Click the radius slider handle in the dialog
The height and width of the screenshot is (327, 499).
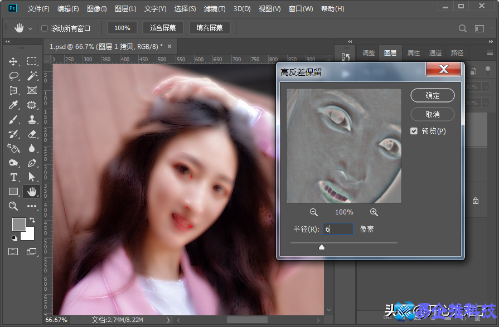[x=322, y=247]
